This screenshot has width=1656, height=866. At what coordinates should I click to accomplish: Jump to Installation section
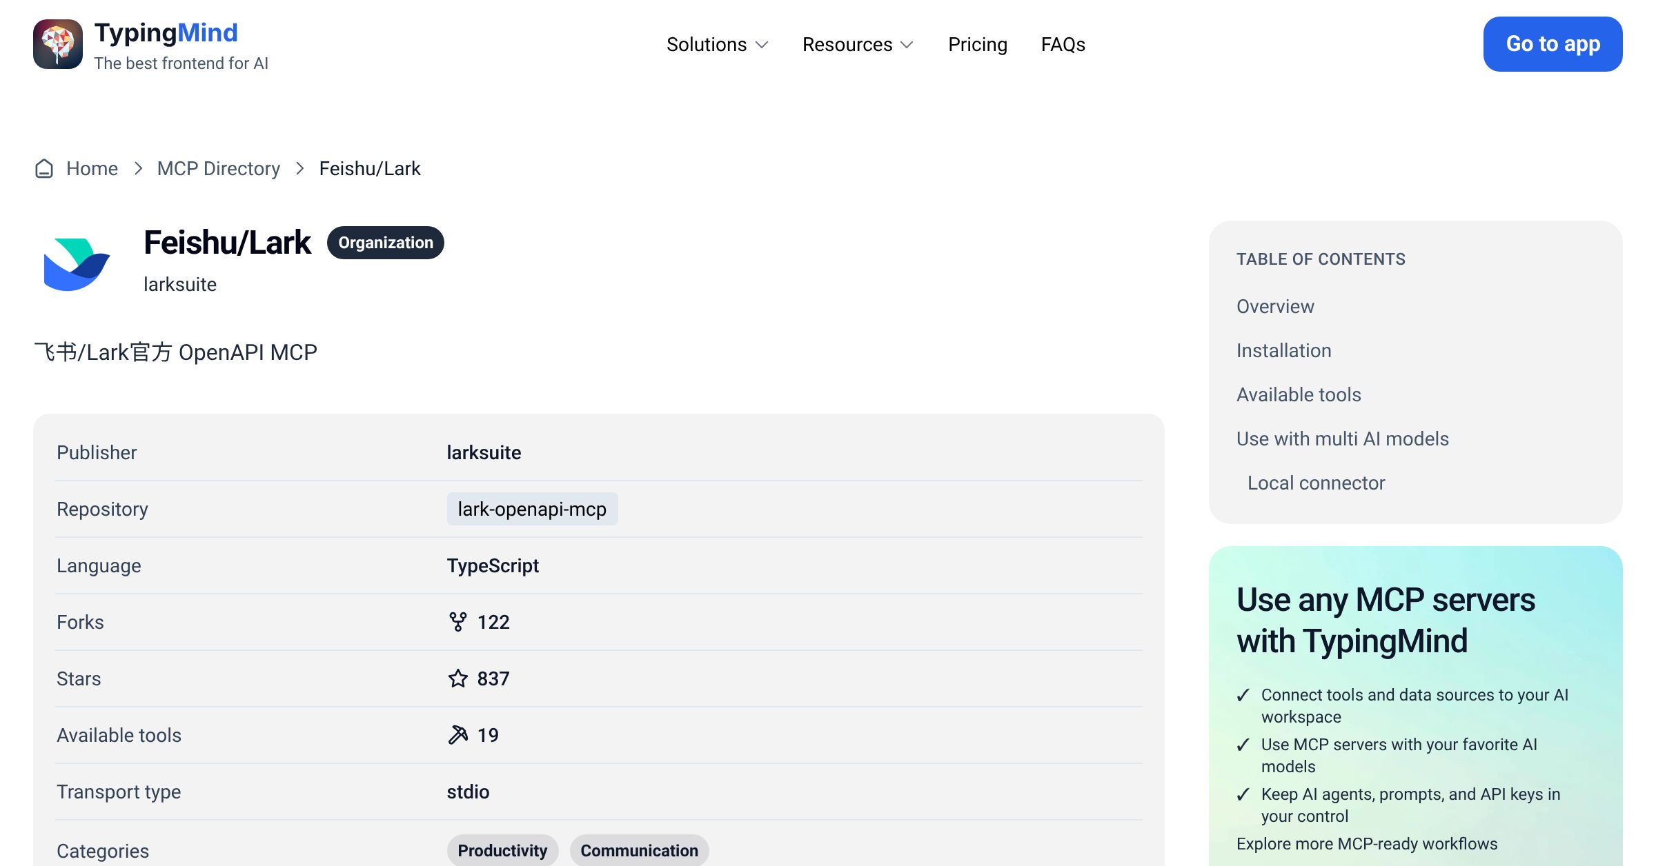click(1283, 350)
